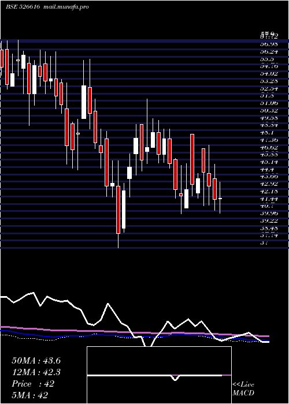Select the 48.1 price axis label
Image resolution: width=289 pixels, height=404 pixels.
tap(267, 133)
